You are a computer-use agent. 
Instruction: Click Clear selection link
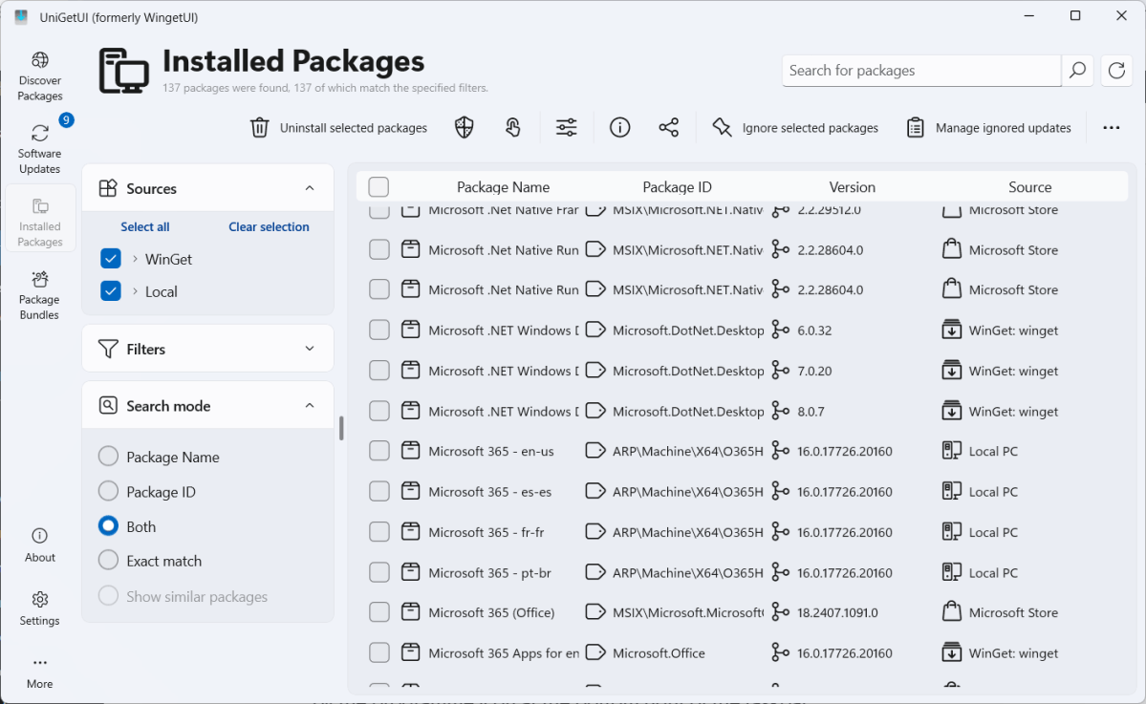click(x=269, y=226)
